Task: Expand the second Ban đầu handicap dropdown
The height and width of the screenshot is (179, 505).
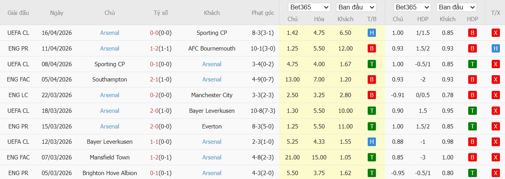Action: (x=456, y=7)
